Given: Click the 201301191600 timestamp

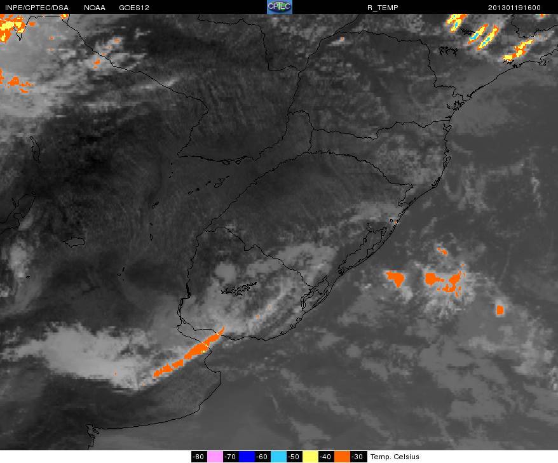Looking at the screenshot, I should pyautogui.click(x=514, y=8).
